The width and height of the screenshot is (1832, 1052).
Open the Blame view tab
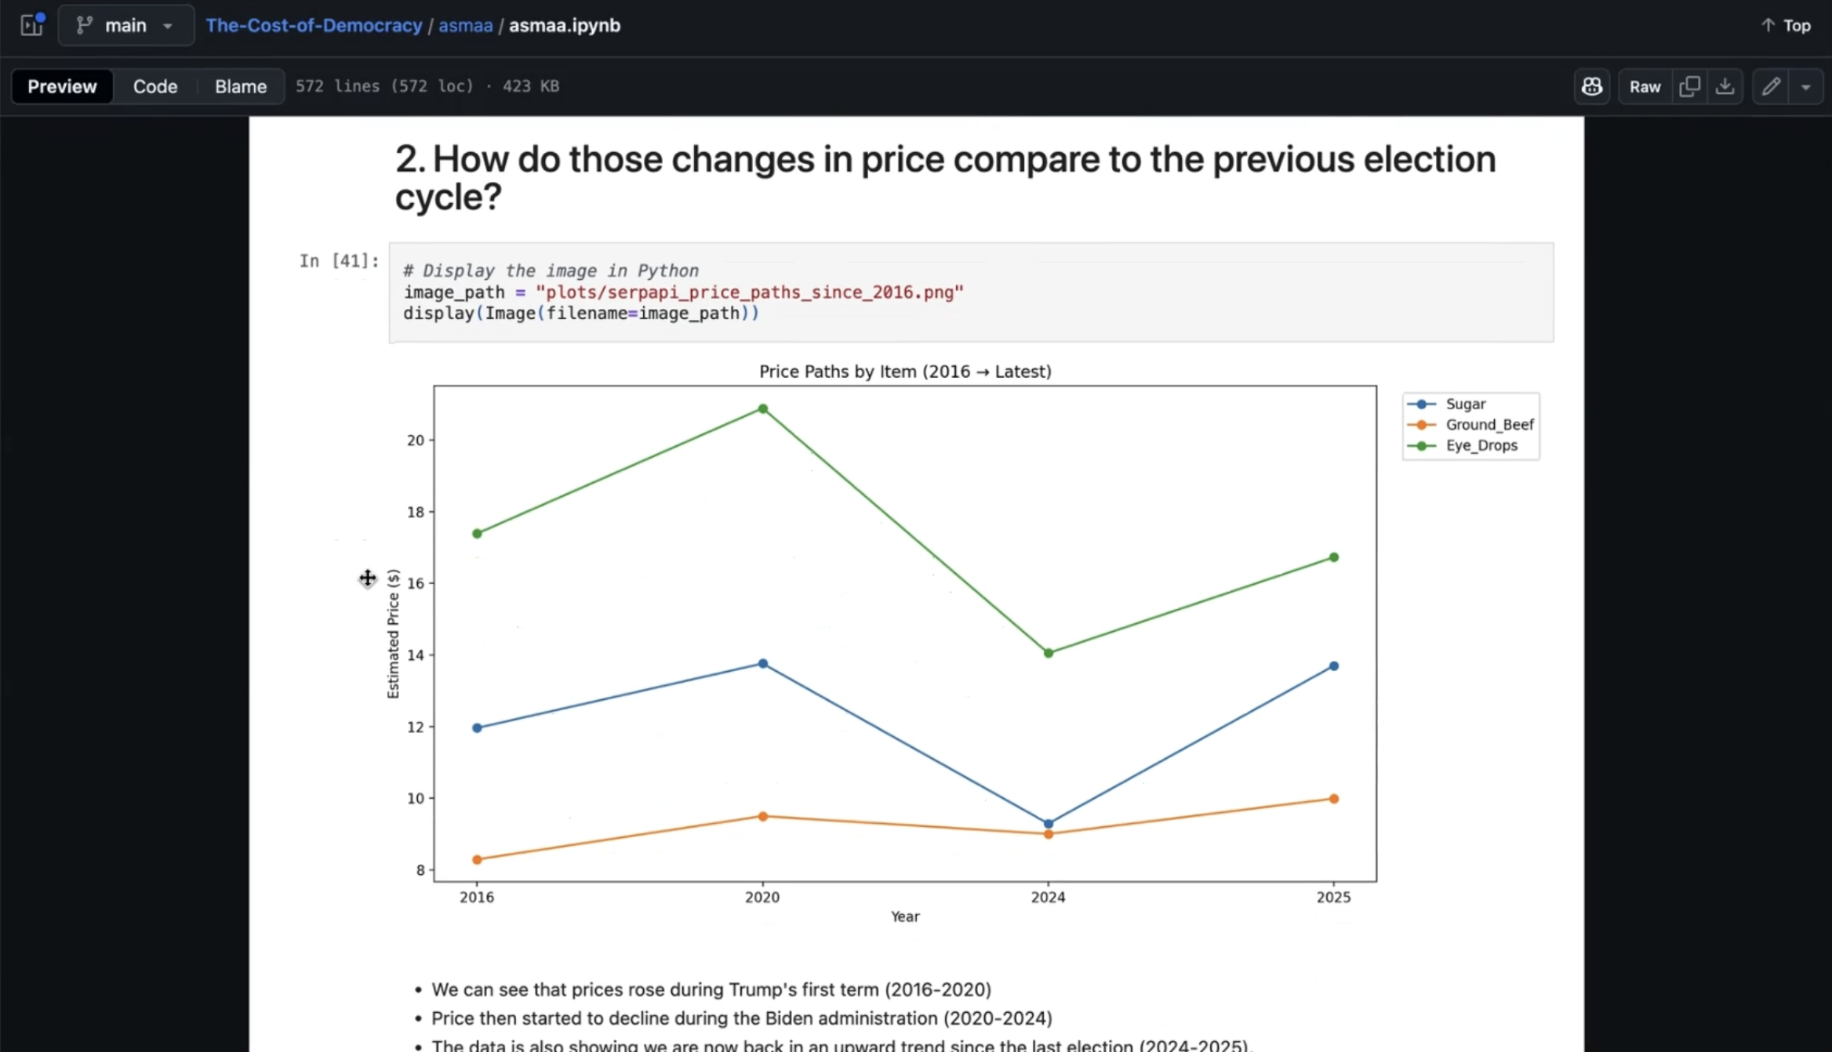(241, 86)
